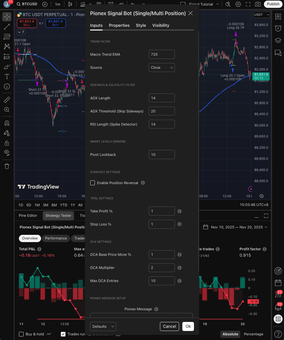The width and height of the screenshot is (284, 340).
Task: Open the Alerts clock icon in right sidebar
Action: (278, 28)
